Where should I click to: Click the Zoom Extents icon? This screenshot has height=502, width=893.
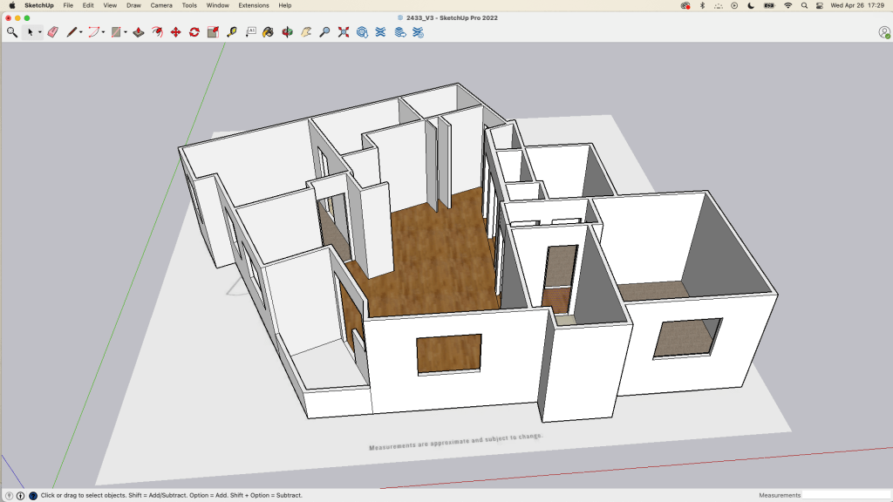click(343, 32)
